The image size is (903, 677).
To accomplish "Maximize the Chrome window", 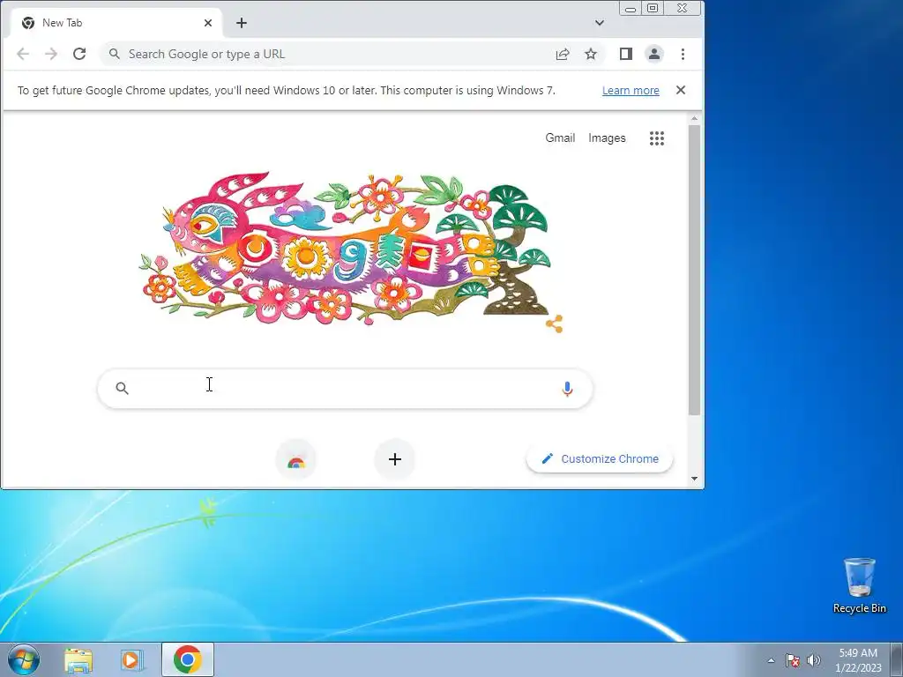I will click(x=653, y=8).
